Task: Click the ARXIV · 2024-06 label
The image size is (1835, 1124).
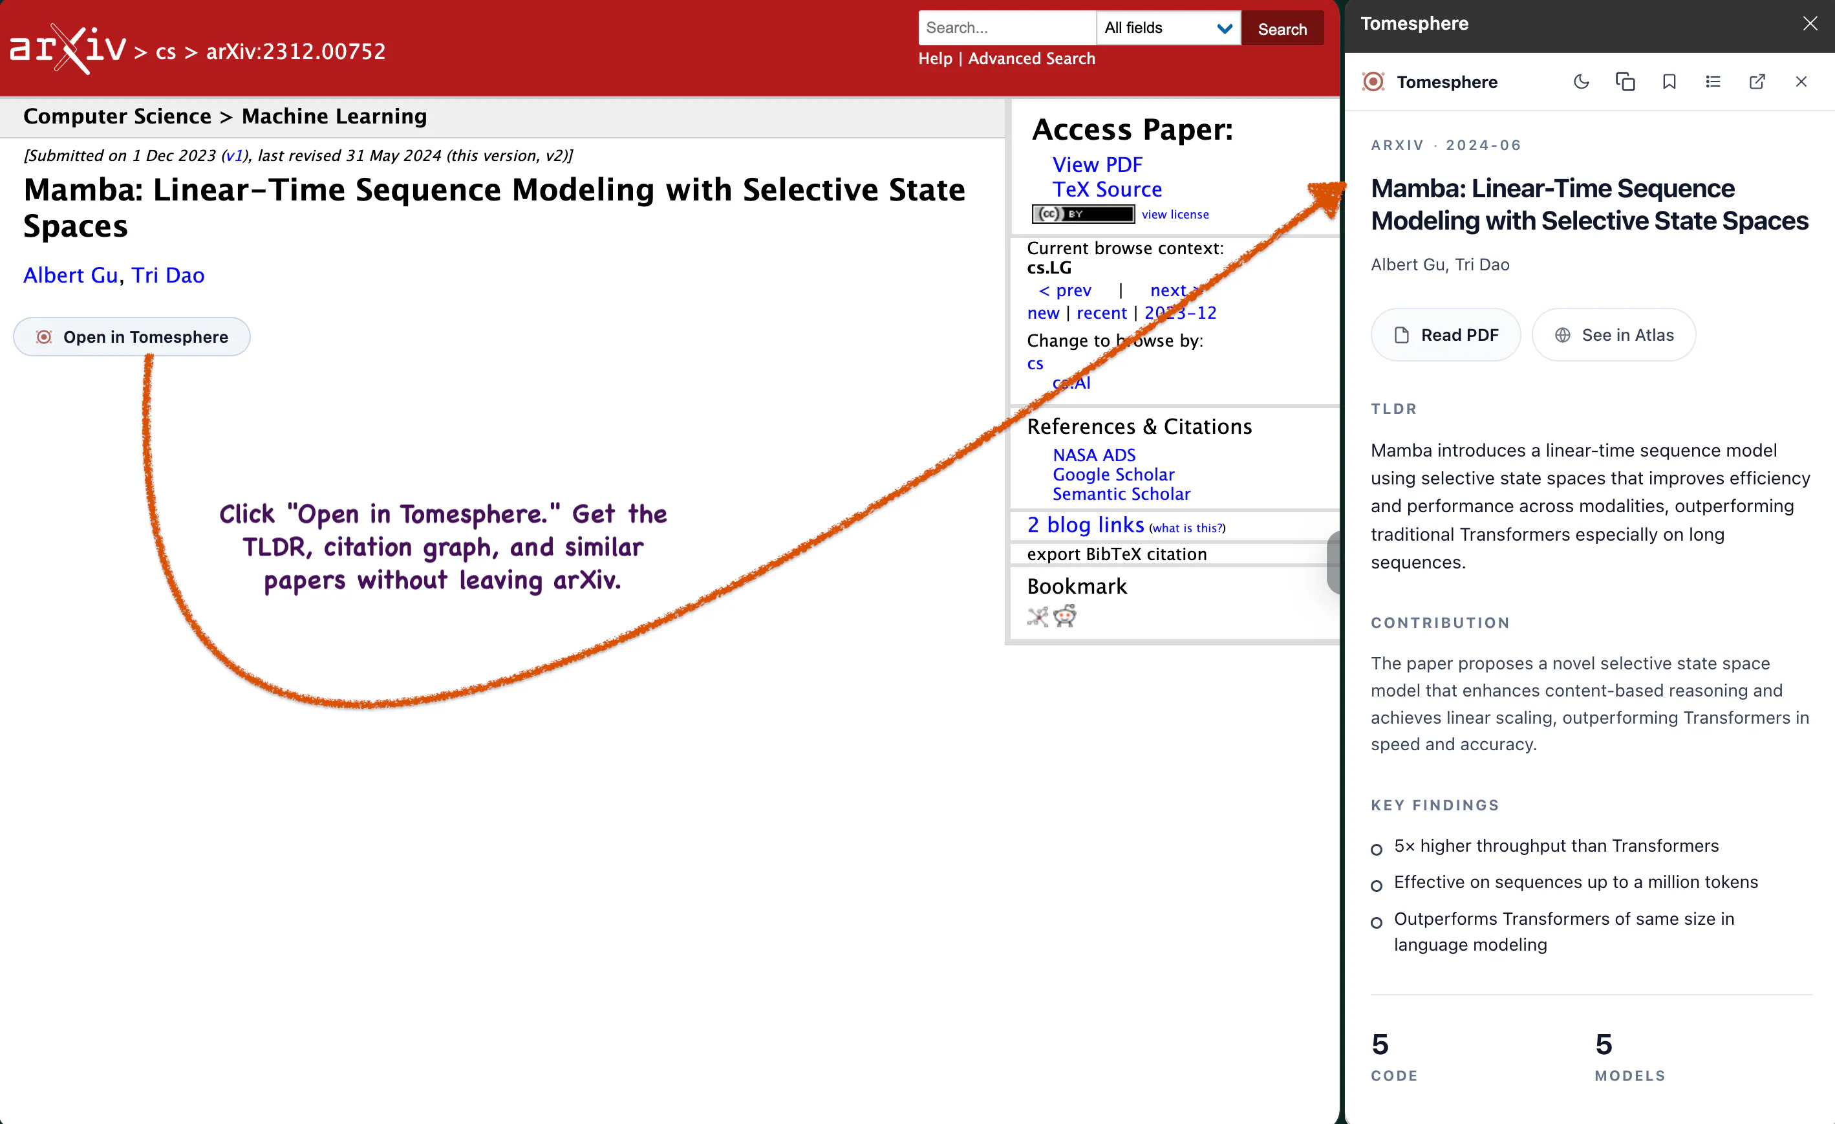Action: tap(1446, 146)
